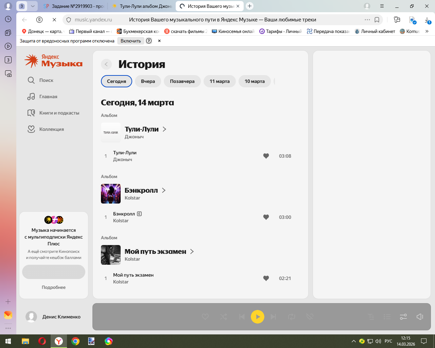Screen dimensions: 435x348
Task: Dismiss the malware protection notice
Action: coord(159,41)
